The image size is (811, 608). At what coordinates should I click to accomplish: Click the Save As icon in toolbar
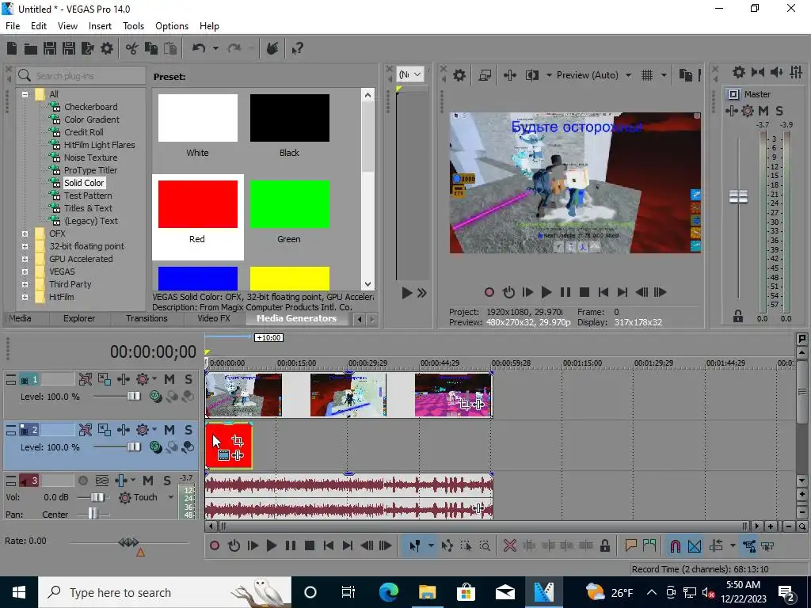click(x=69, y=48)
